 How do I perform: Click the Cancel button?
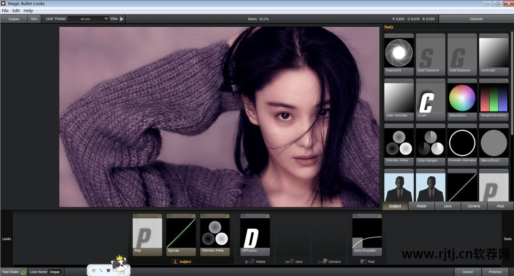tap(468, 272)
